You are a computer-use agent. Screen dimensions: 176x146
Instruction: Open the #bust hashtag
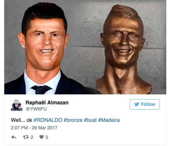point(90,120)
